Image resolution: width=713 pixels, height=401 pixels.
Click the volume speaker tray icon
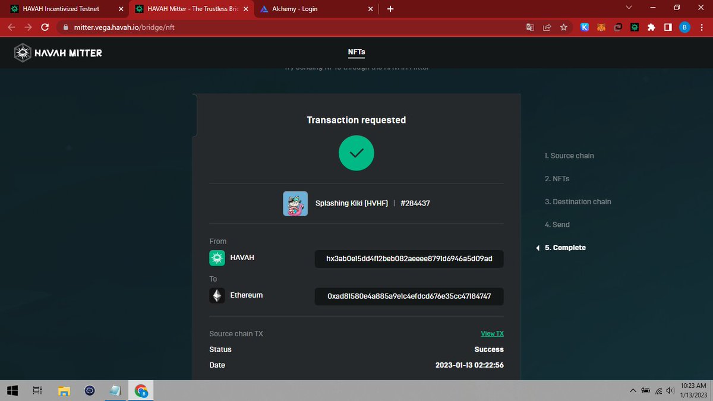(x=670, y=390)
